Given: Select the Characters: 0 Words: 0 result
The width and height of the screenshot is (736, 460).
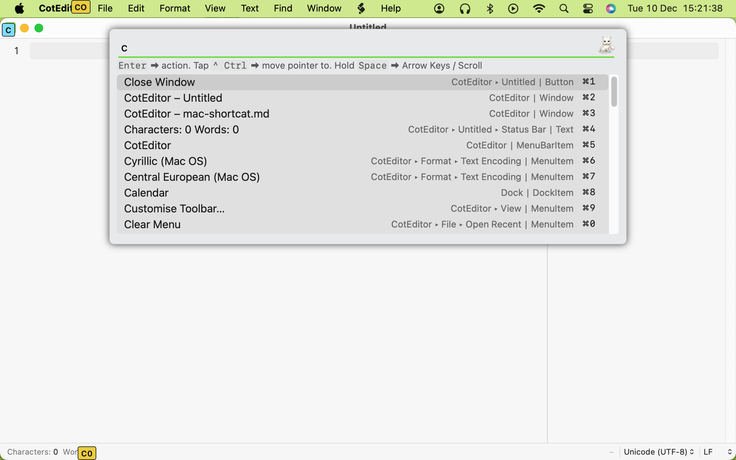Looking at the screenshot, I should pyautogui.click(x=362, y=129).
